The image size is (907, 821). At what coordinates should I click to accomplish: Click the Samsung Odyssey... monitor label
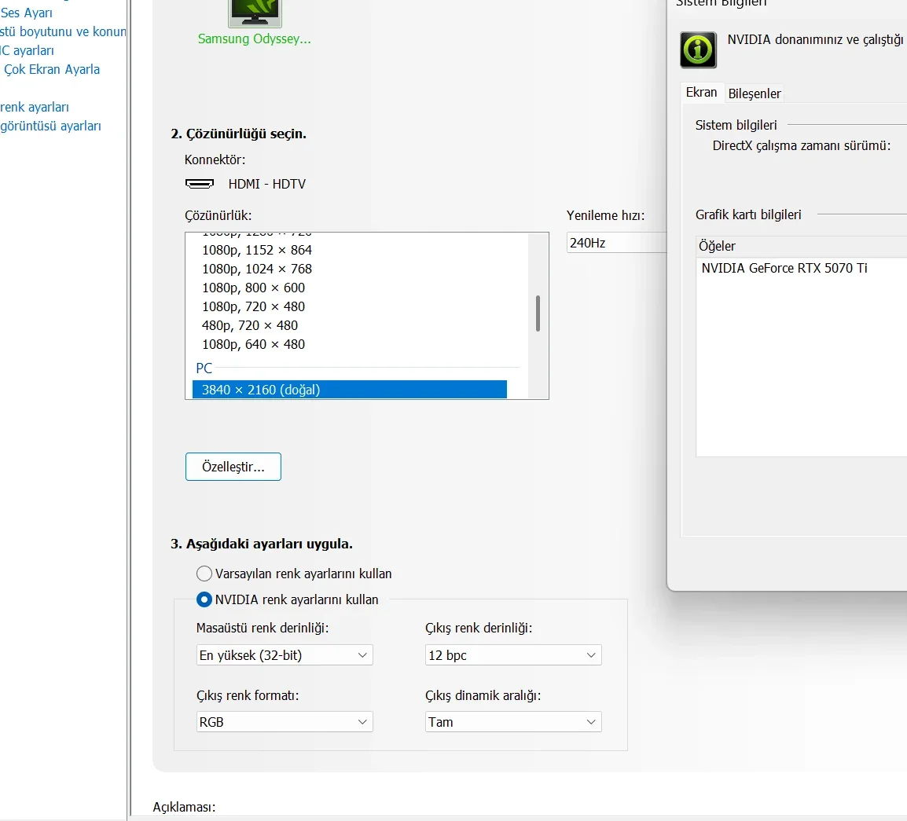click(255, 38)
